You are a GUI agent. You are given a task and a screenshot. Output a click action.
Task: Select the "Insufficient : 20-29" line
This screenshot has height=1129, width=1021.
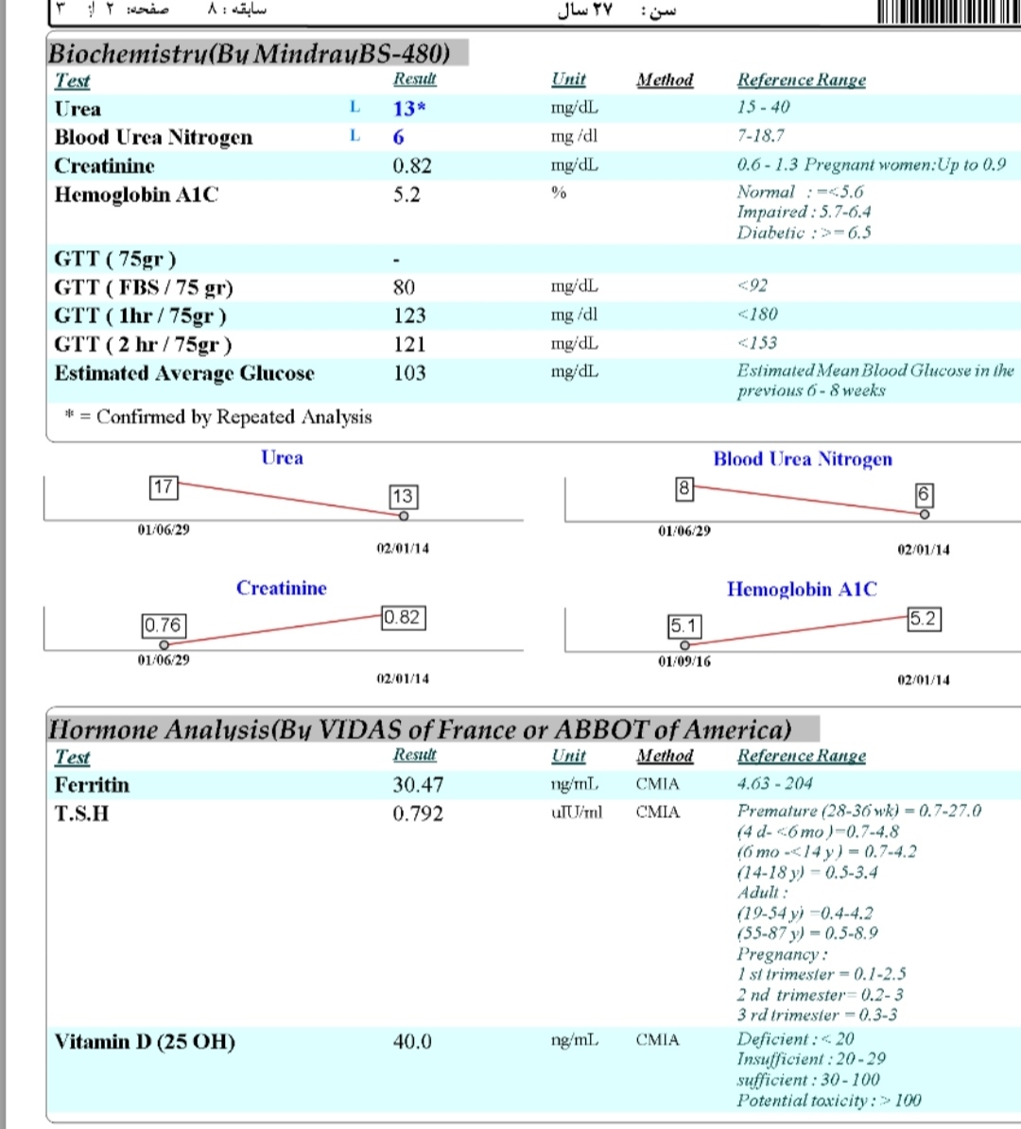pos(811,1058)
